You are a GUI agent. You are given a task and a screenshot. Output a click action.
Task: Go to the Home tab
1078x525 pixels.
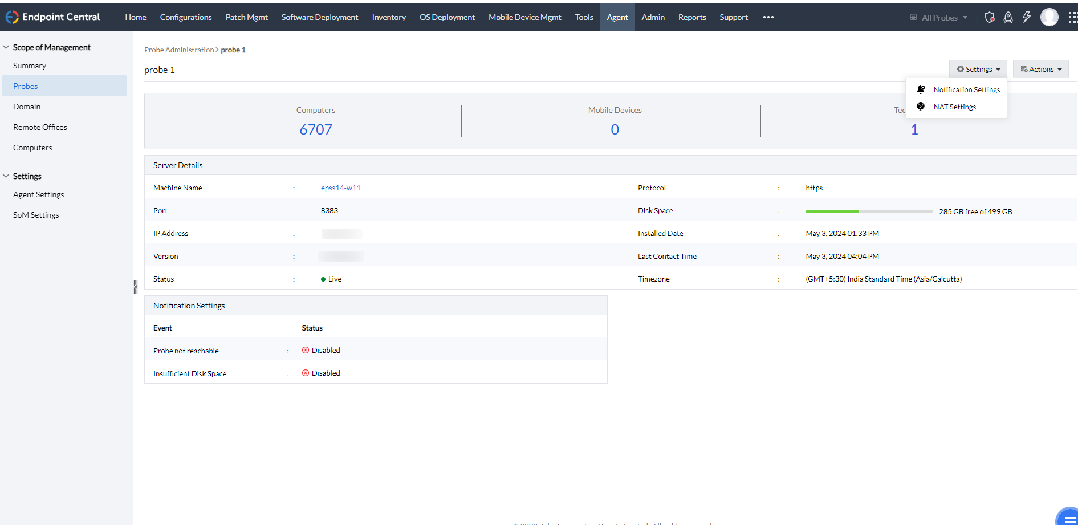pos(136,17)
